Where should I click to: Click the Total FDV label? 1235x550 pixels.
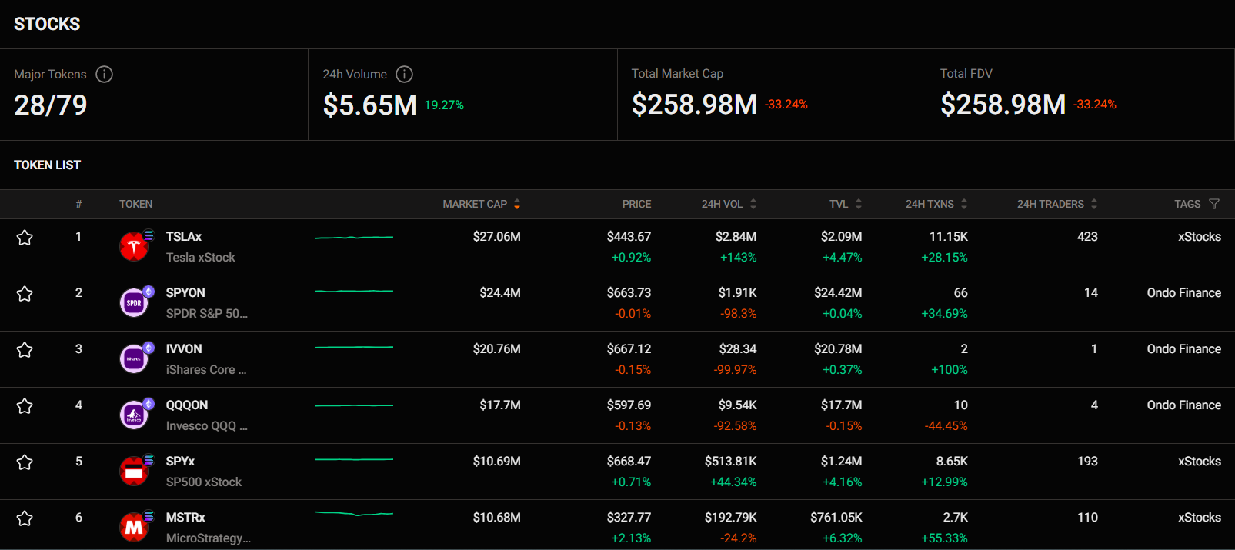pos(966,74)
